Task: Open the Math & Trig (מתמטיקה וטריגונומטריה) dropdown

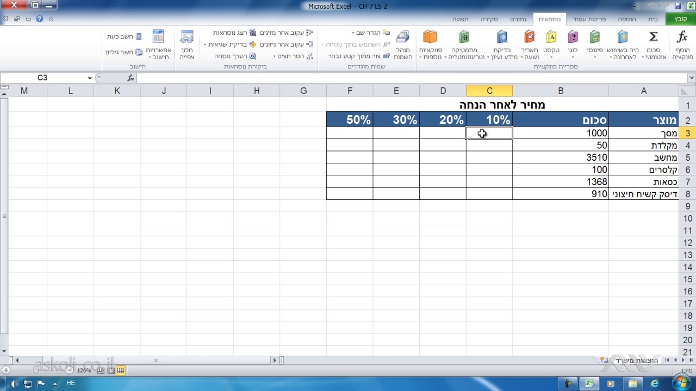Action: coord(464,45)
